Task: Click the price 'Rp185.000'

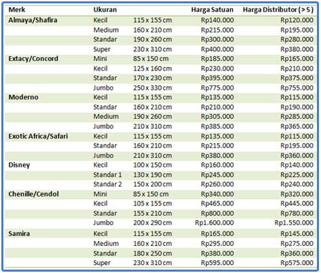Action: pos(217,59)
